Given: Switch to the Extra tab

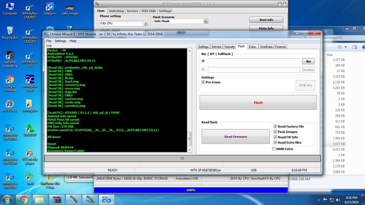Looking at the screenshot, I should tap(252, 47).
